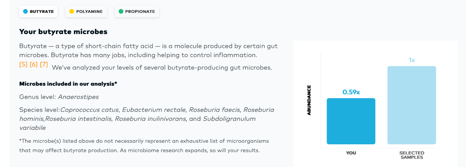The height and width of the screenshot is (167, 466).
Task: Open reference citation [7]
Action: click(44, 65)
